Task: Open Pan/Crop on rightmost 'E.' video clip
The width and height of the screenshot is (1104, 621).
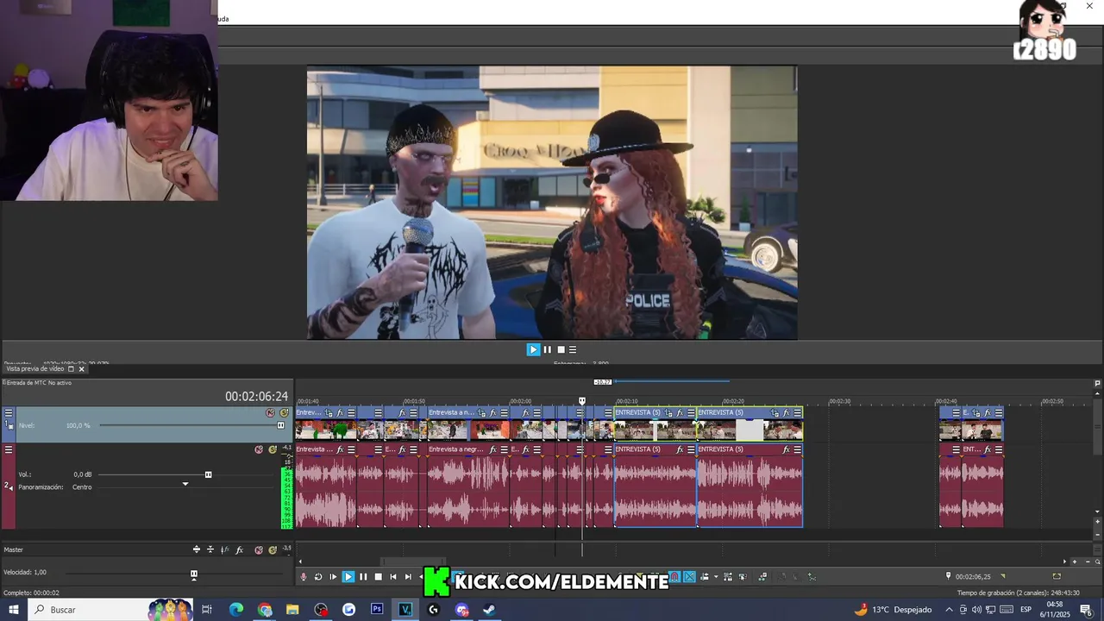Action: 976,412
